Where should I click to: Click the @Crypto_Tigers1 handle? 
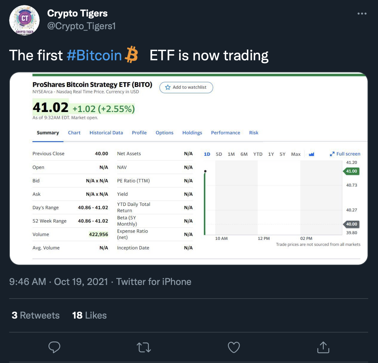point(81,26)
